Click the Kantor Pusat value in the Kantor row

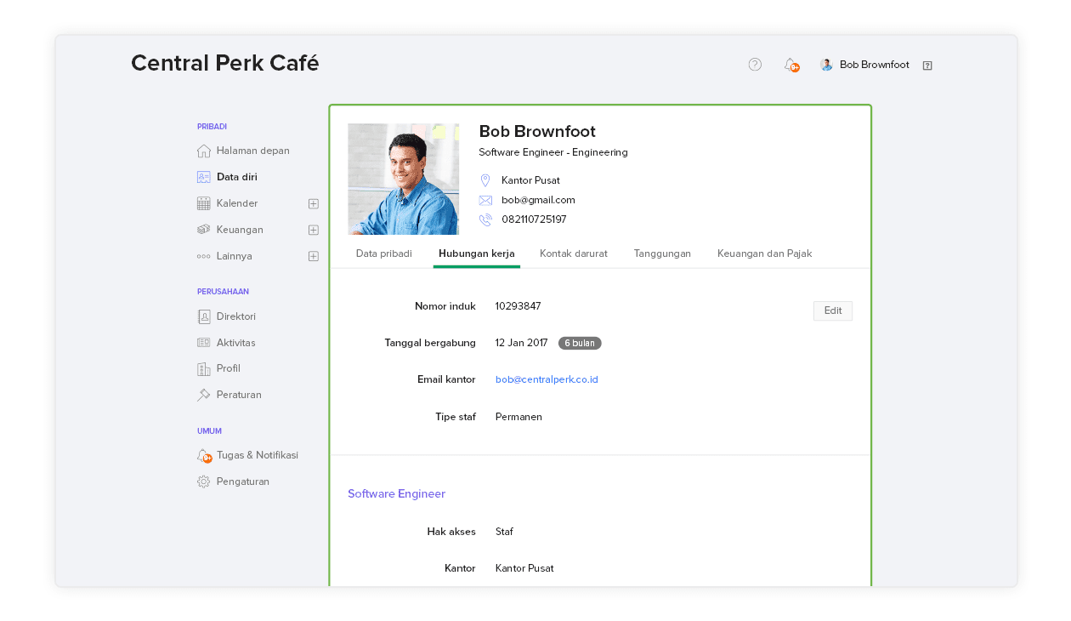tap(524, 568)
